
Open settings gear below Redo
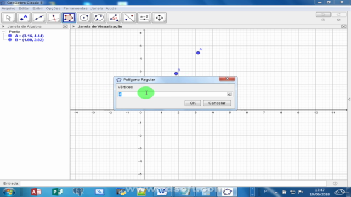click(x=339, y=20)
